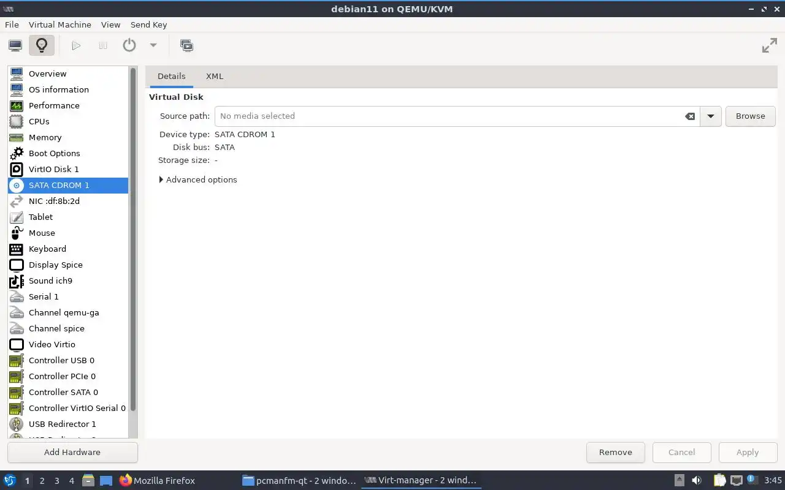Screen dimensions: 785x490
Task: Expand Advanced options
Action: pyautogui.click(x=198, y=179)
